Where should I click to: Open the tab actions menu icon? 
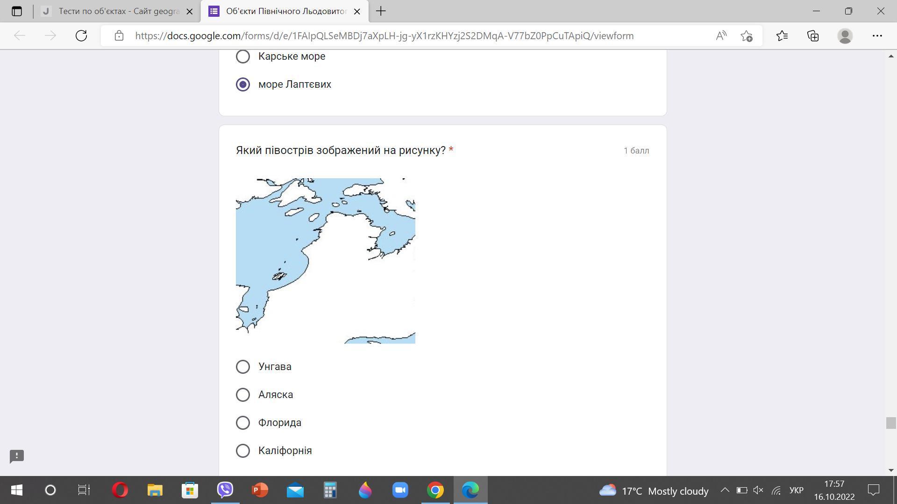pyautogui.click(x=17, y=11)
